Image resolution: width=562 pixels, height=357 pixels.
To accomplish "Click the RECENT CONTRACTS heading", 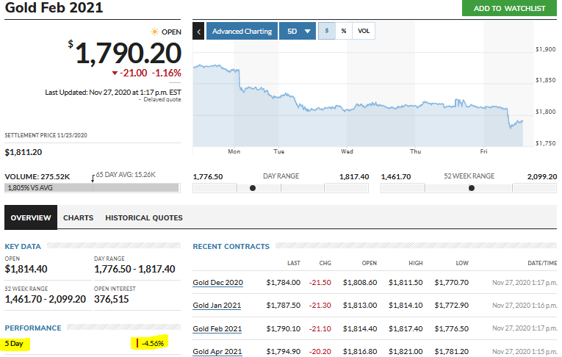I will [231, 246].
